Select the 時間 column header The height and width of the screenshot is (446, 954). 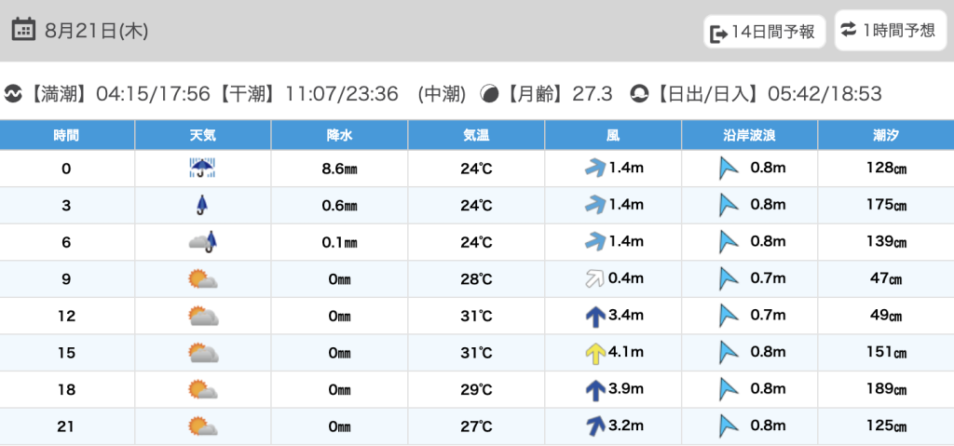pos(66,135)
